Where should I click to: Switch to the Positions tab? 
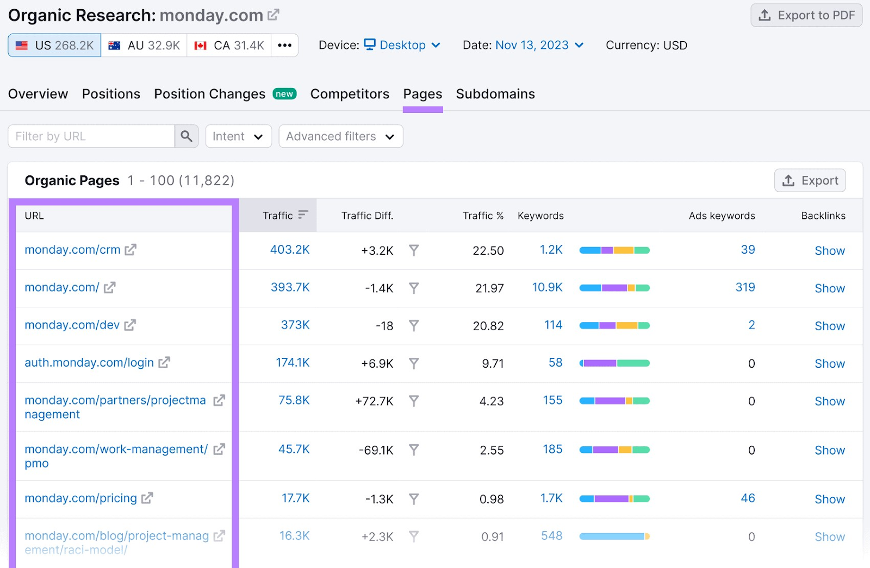[111, 94]
